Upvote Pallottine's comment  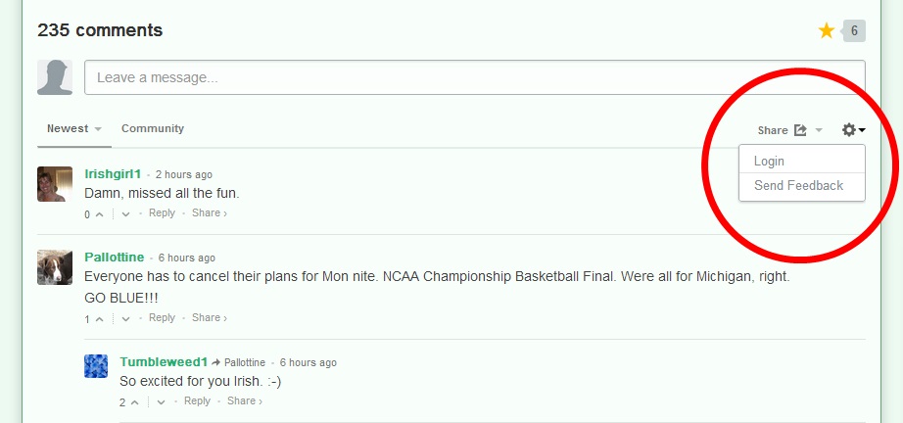pyautogui.click(x=100, y=319)
